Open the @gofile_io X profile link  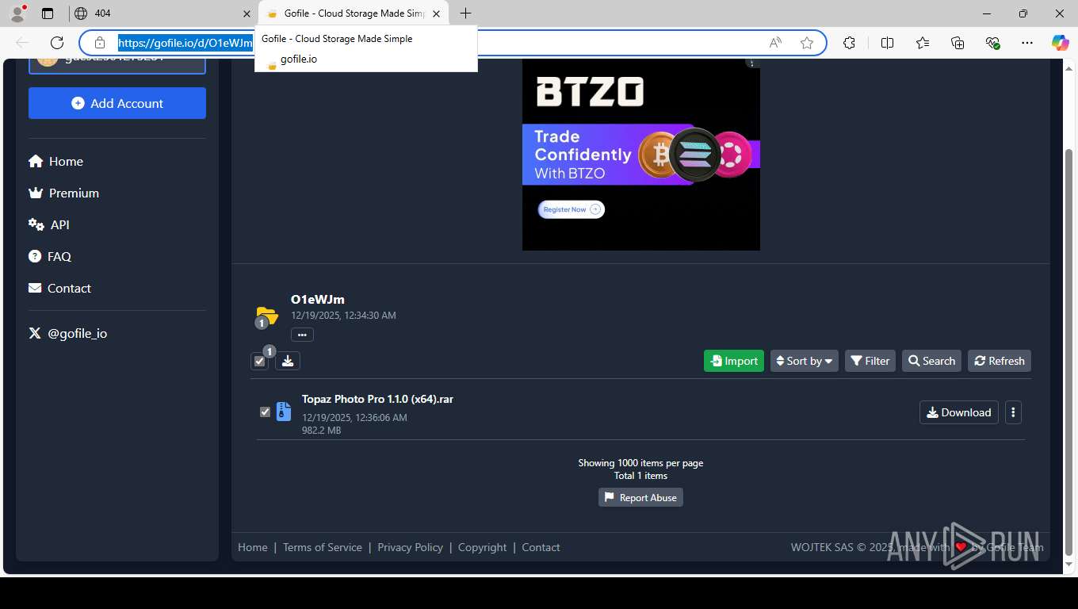pos(68,333)
